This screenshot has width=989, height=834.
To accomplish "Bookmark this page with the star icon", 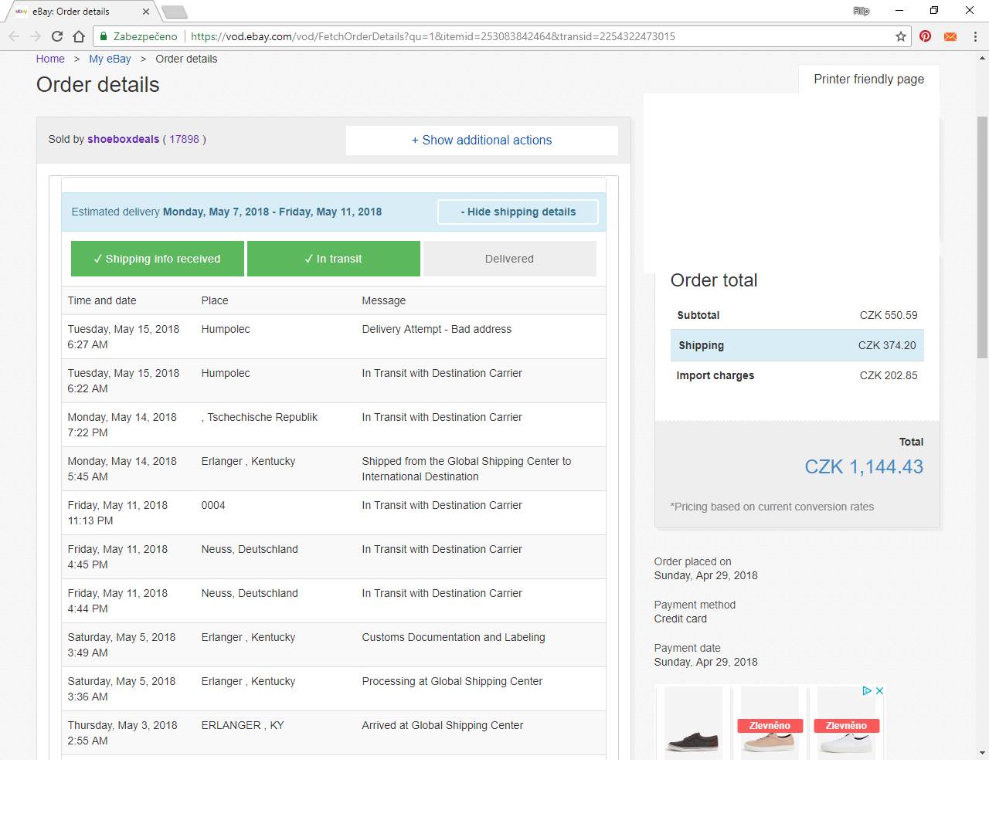I will [x=901, y=36].
